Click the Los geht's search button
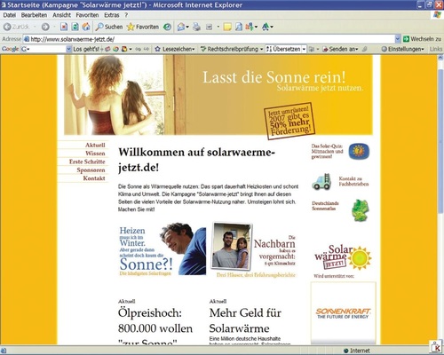This screenshot has height=355, width=444. 86,49
